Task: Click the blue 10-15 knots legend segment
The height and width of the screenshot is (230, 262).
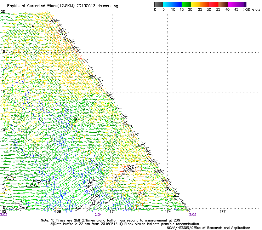Action: coord(177,4)
